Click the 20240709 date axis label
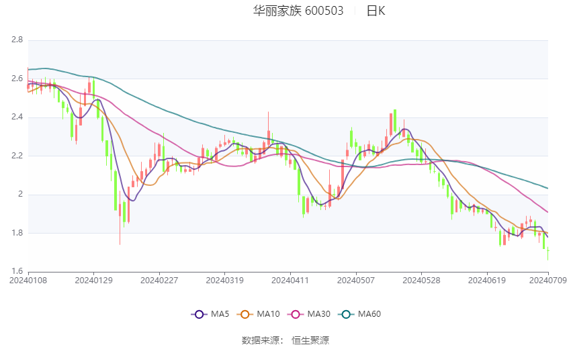Viewport: 571px width, 347px height. (x=548, y=281)
